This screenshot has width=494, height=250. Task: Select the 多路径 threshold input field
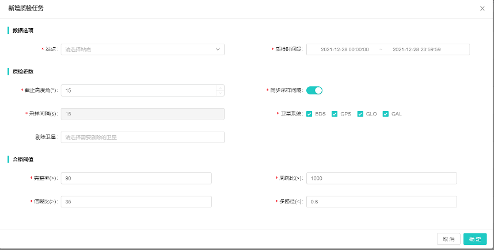tap(381, 202)
